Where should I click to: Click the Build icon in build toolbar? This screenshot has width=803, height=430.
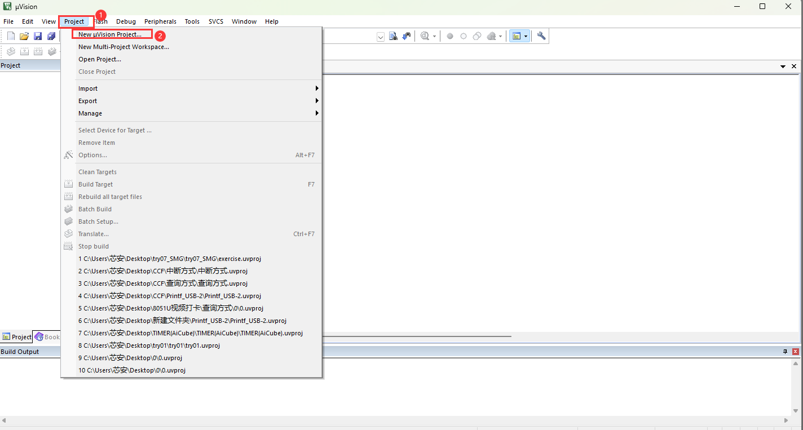[24, 52]
